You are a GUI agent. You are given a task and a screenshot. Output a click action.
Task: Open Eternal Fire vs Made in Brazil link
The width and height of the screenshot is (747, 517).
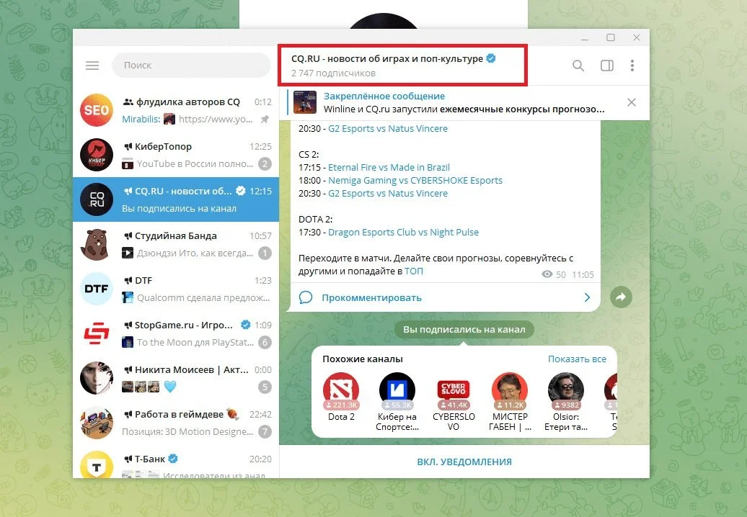(389, 168)
